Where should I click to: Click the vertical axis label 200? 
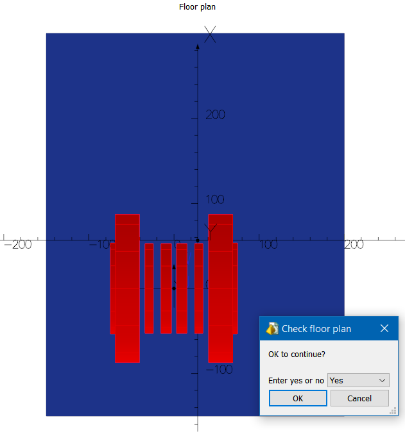tap(215, 115)
